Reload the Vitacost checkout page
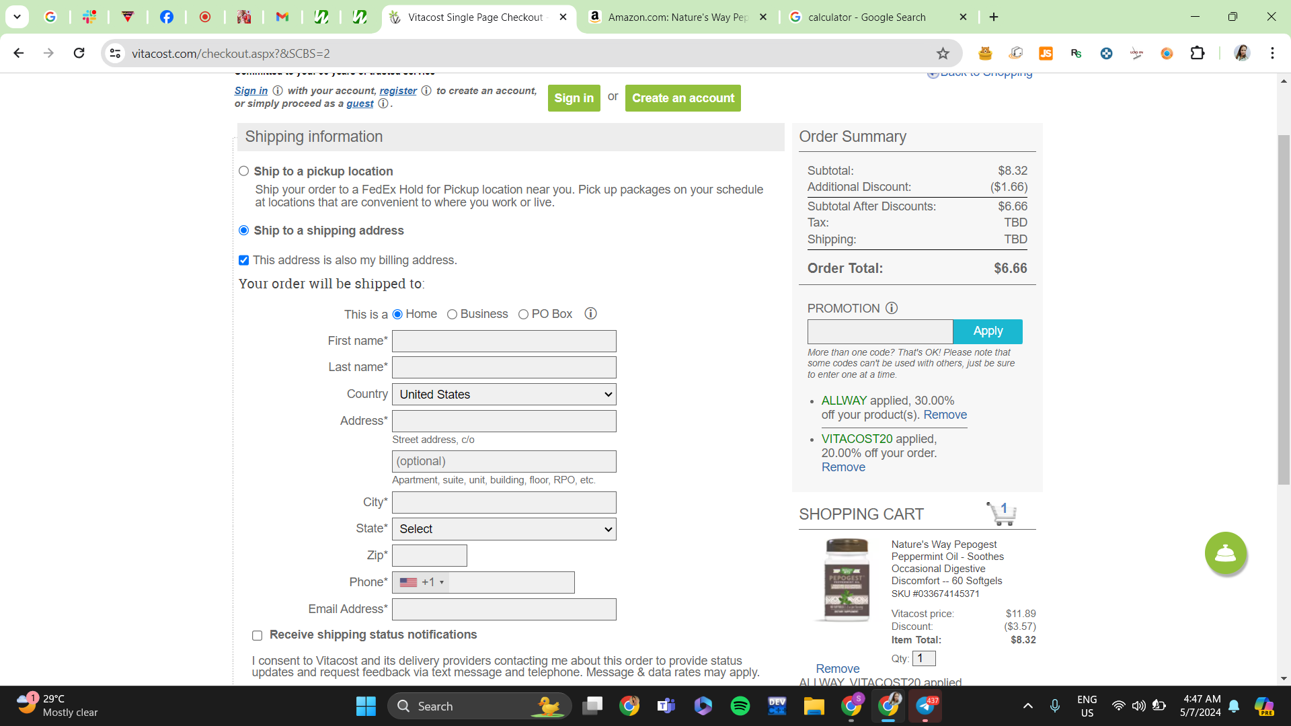Image resolution: width=1291 pixels, height=726 pixels. coord(79,53)
